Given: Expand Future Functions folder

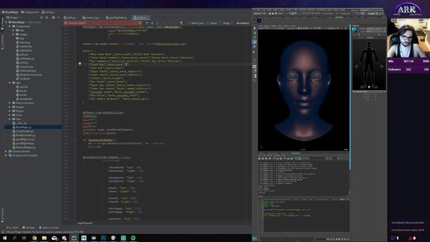Looking at the screenshot, I should coord(9,103).
